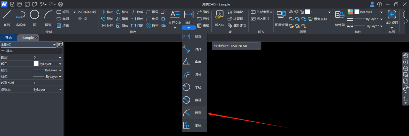Click the print icon in title bar

pos(61,4)
